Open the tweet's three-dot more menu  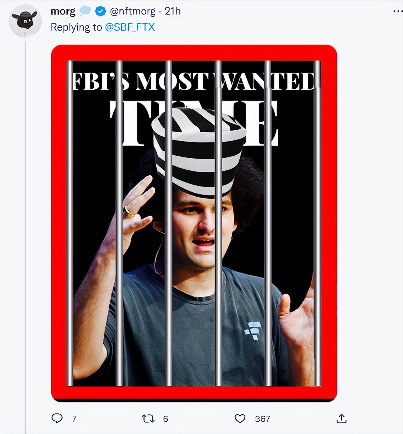(x=397, y=12)
